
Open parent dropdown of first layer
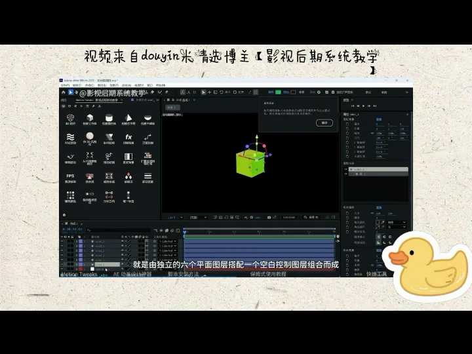[168, 241]
